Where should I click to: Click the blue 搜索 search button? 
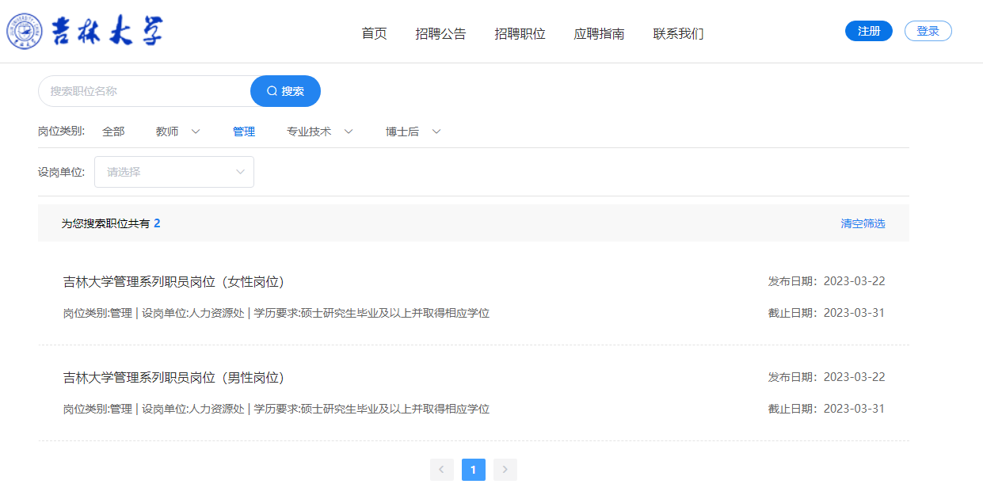(x=285, y=91)
